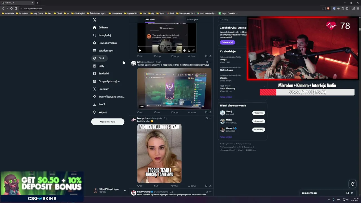Open more options for Greta Thunberg trend
This screenshot has height=203, width=361.
click(x=264, y=86)
